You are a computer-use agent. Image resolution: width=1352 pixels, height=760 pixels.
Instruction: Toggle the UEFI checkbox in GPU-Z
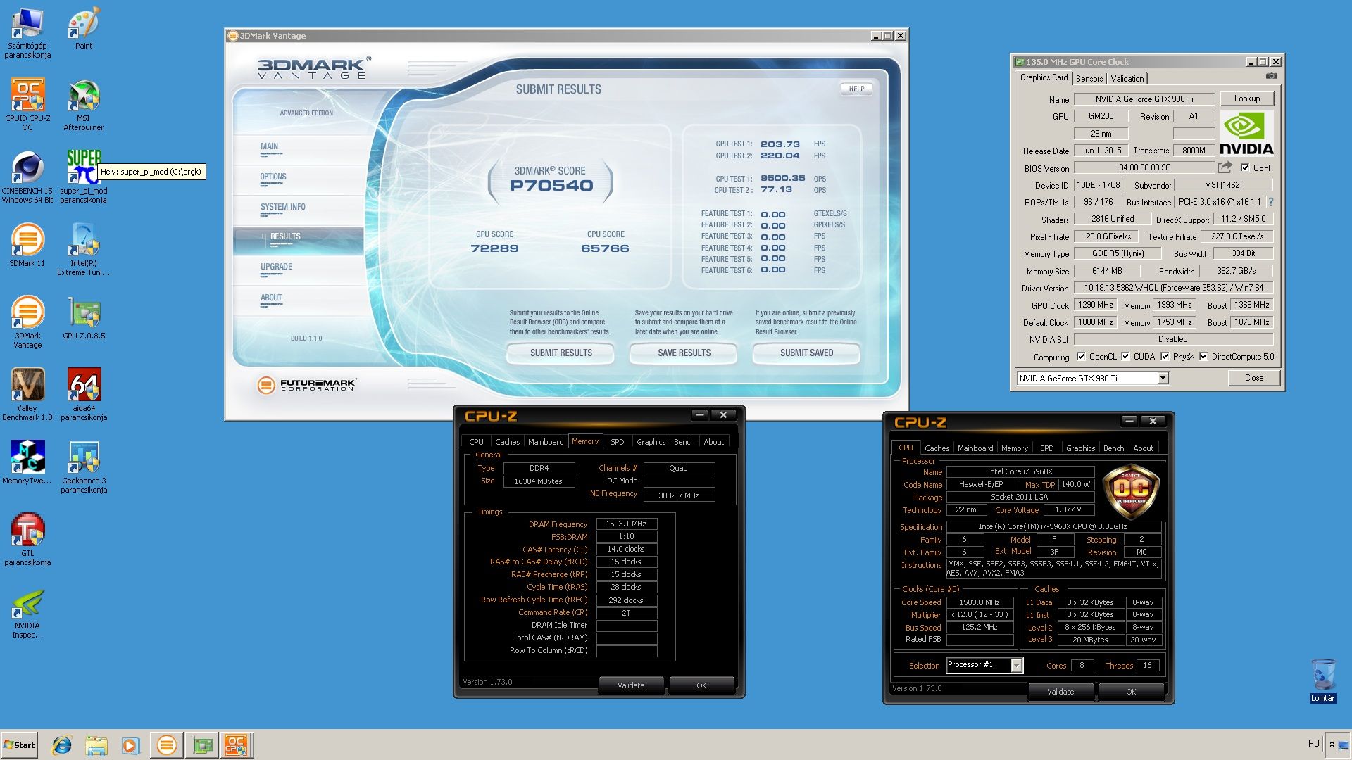1245,168
